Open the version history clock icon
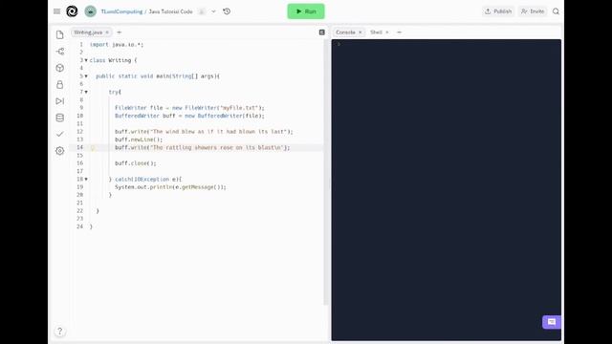The image size is (612, 344). point(227,11)
